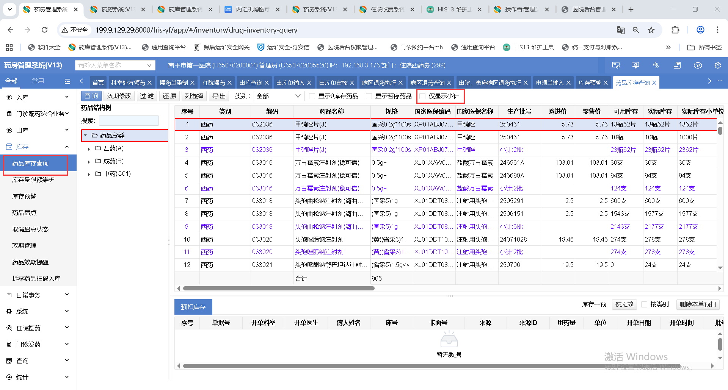This screenshot has width=728, height=390.
Task: Expand the 西药(A) tree node
Action: pyautogui.click(x=89, y=149)
